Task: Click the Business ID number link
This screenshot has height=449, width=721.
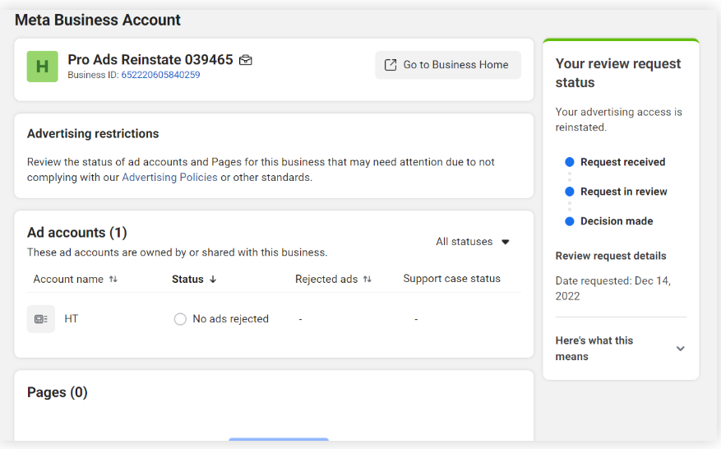Action: tap(160, 75)
